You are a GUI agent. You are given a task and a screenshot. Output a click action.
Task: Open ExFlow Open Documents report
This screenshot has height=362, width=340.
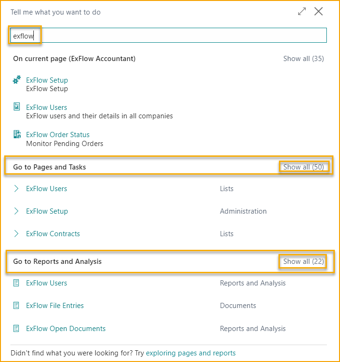pos(66,328)
